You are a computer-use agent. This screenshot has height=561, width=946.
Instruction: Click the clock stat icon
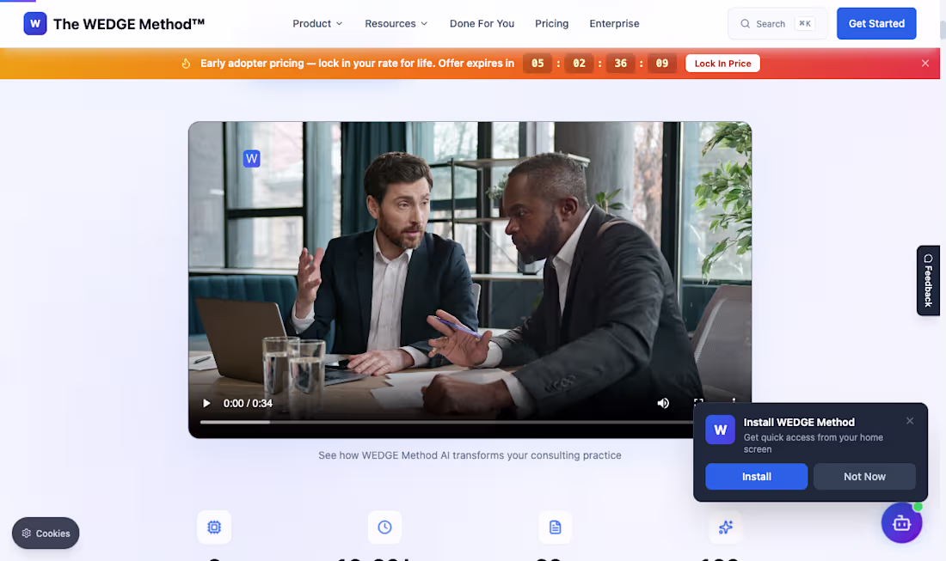click(385, 527)
